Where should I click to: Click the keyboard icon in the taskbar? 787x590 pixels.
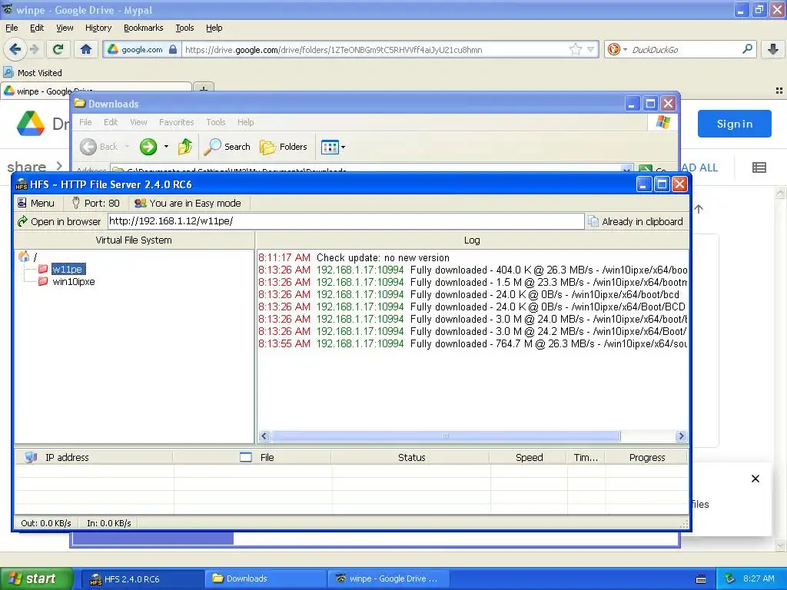701,579
